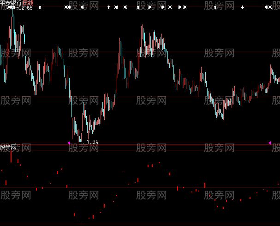Image resolution: width=280 pixels, height=226 pixels.
Task: Click the last candlestick on the right edge
Action: [x=279, y=78]
